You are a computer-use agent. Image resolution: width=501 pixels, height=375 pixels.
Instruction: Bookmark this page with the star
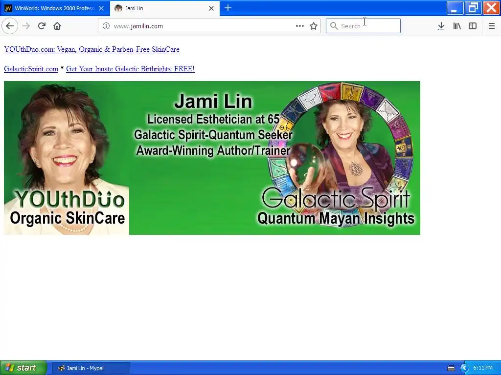[x=314, y=26]
